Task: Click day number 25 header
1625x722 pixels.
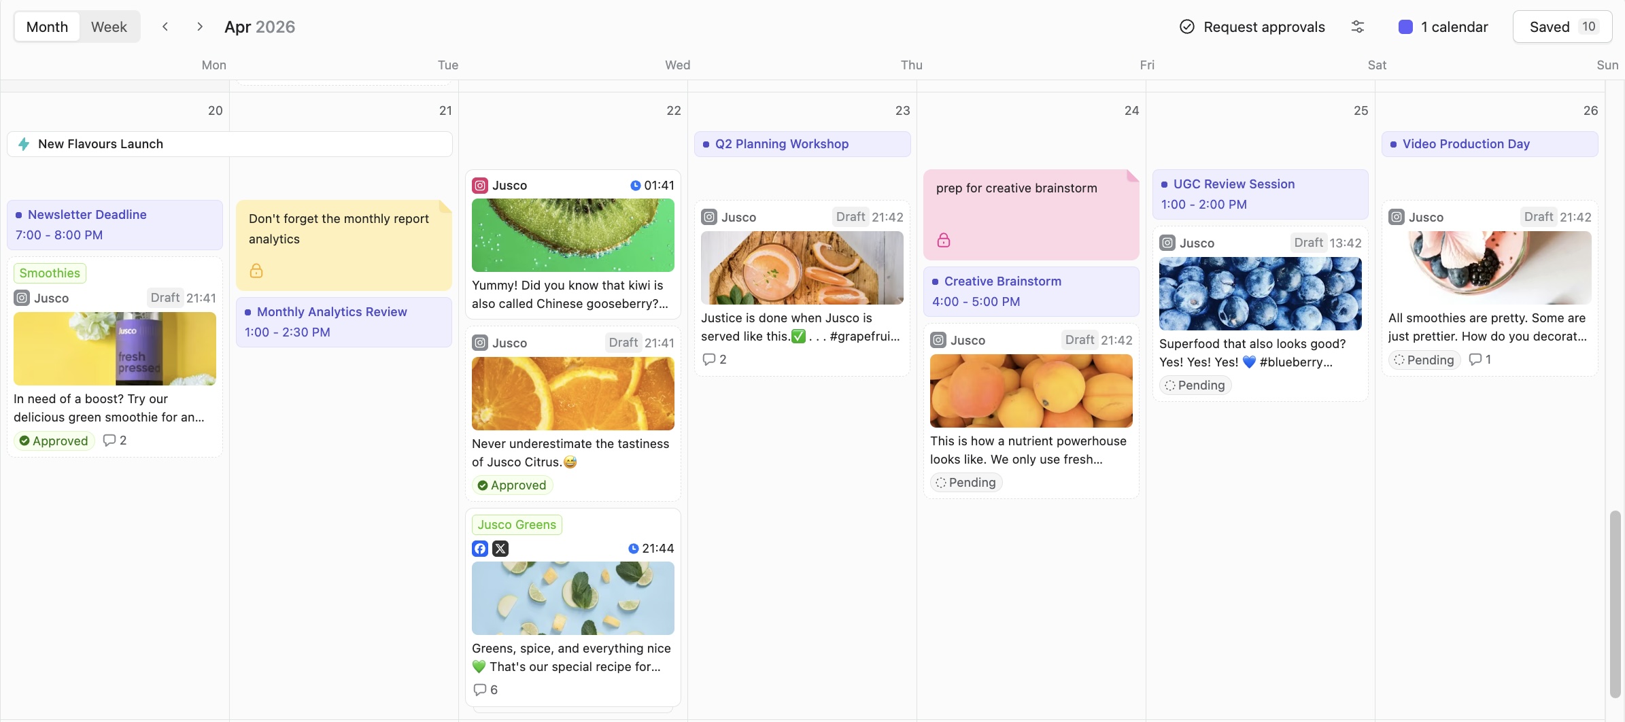Action: tap(1361, 110)
